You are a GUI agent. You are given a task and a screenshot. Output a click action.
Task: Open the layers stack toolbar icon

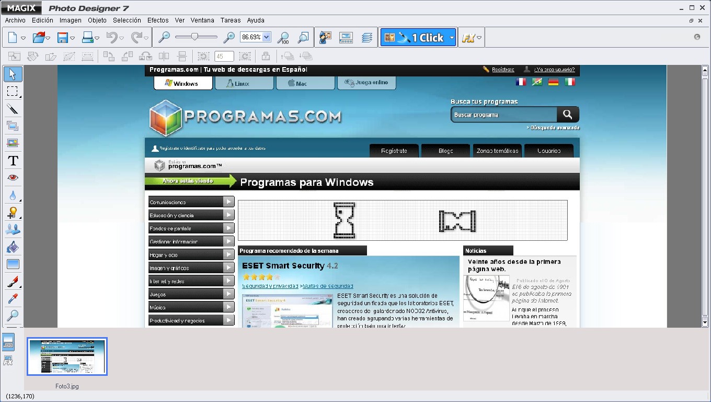[367, 38]
